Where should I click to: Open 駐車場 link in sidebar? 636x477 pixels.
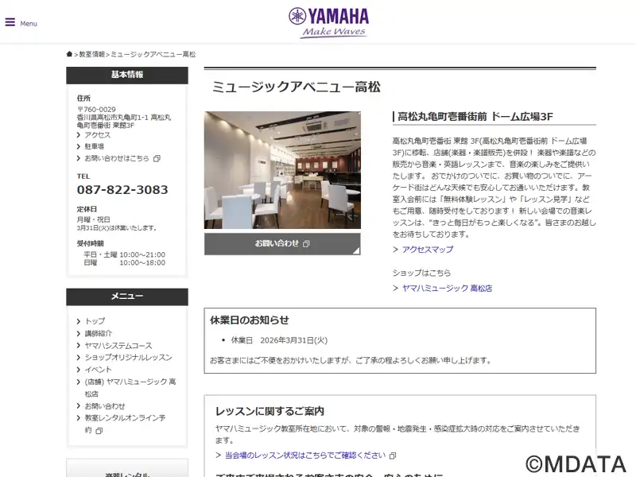tap(94, 146)
